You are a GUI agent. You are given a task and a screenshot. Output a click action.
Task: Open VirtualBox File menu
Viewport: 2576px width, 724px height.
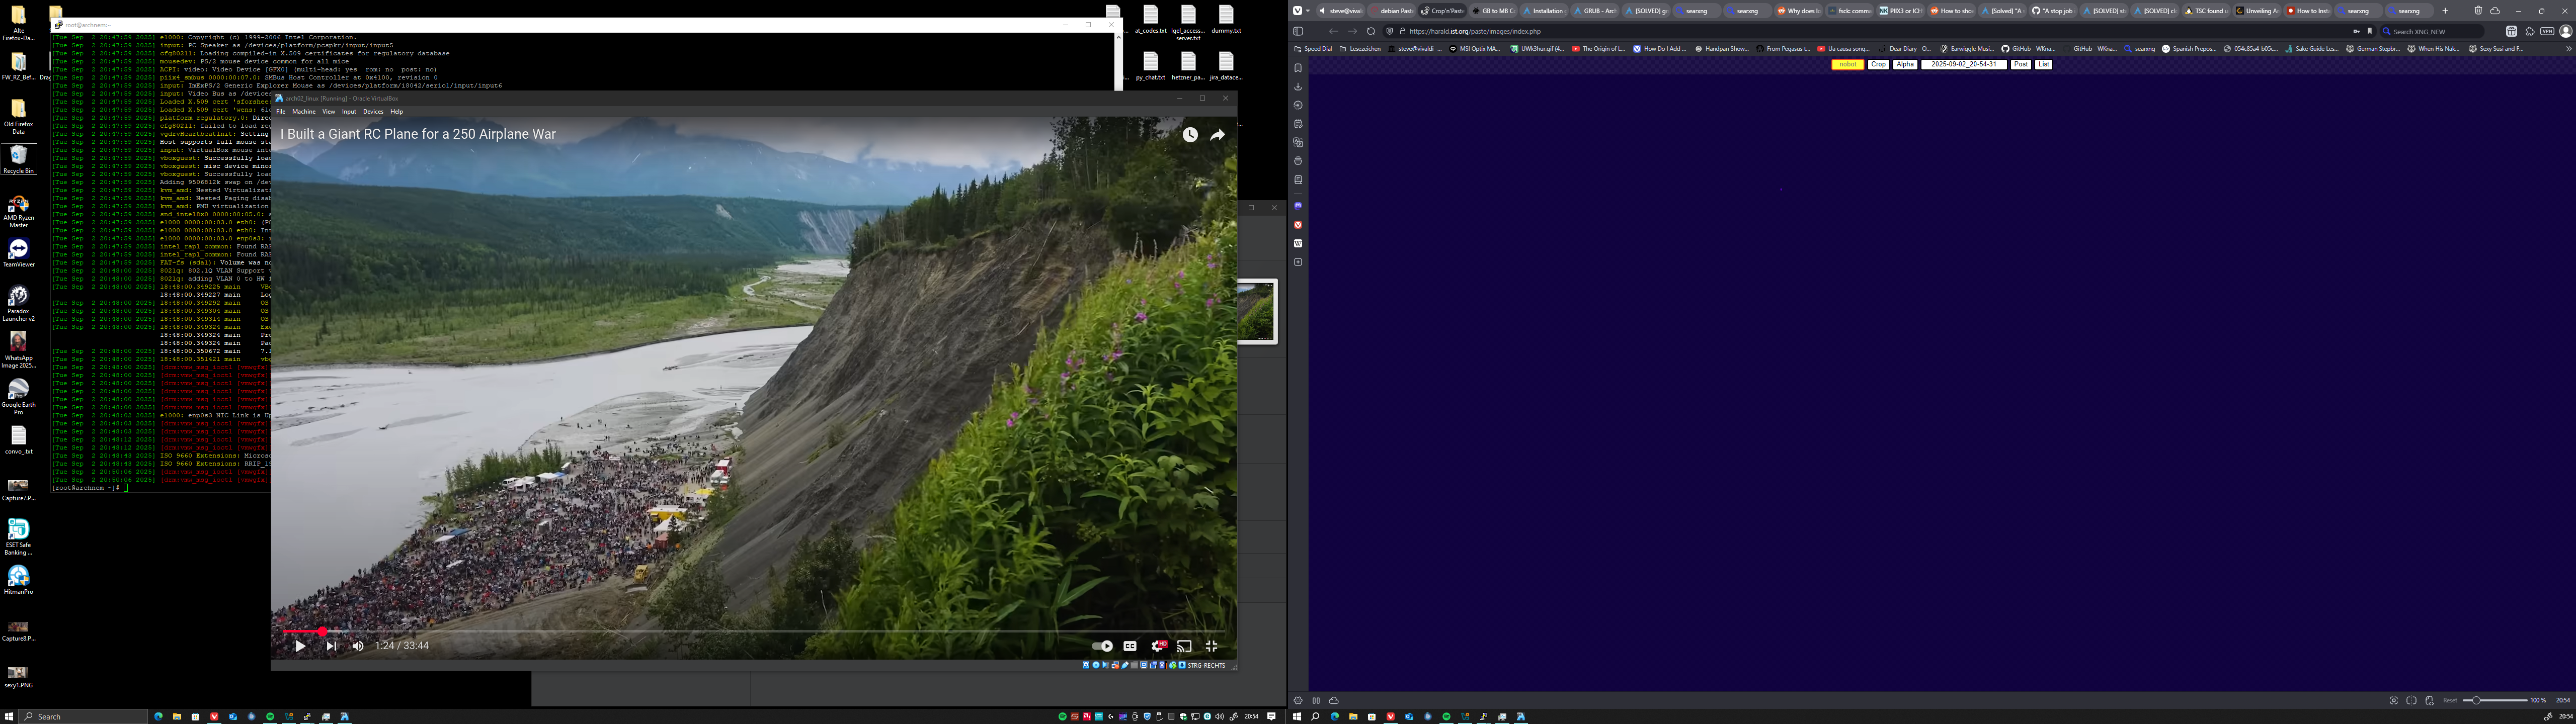(281, 111)
